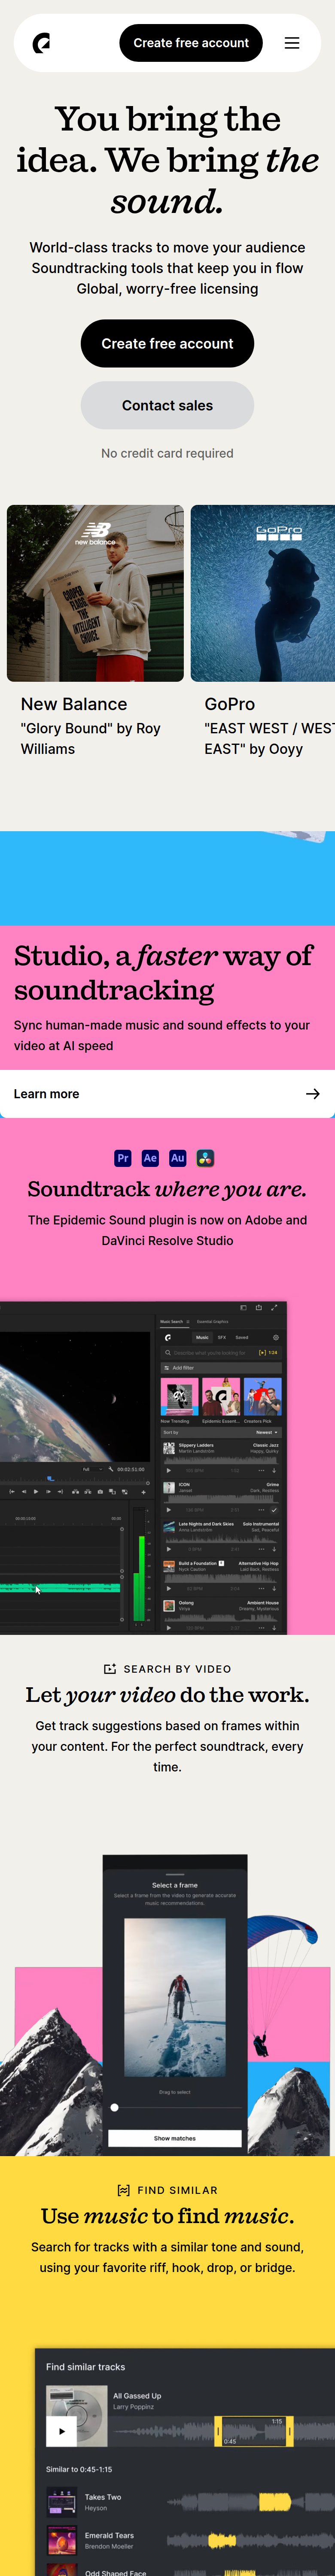Click the Premiere Pro (Pr) icon
The image size is (335, 2576).
click(123, 1158)
